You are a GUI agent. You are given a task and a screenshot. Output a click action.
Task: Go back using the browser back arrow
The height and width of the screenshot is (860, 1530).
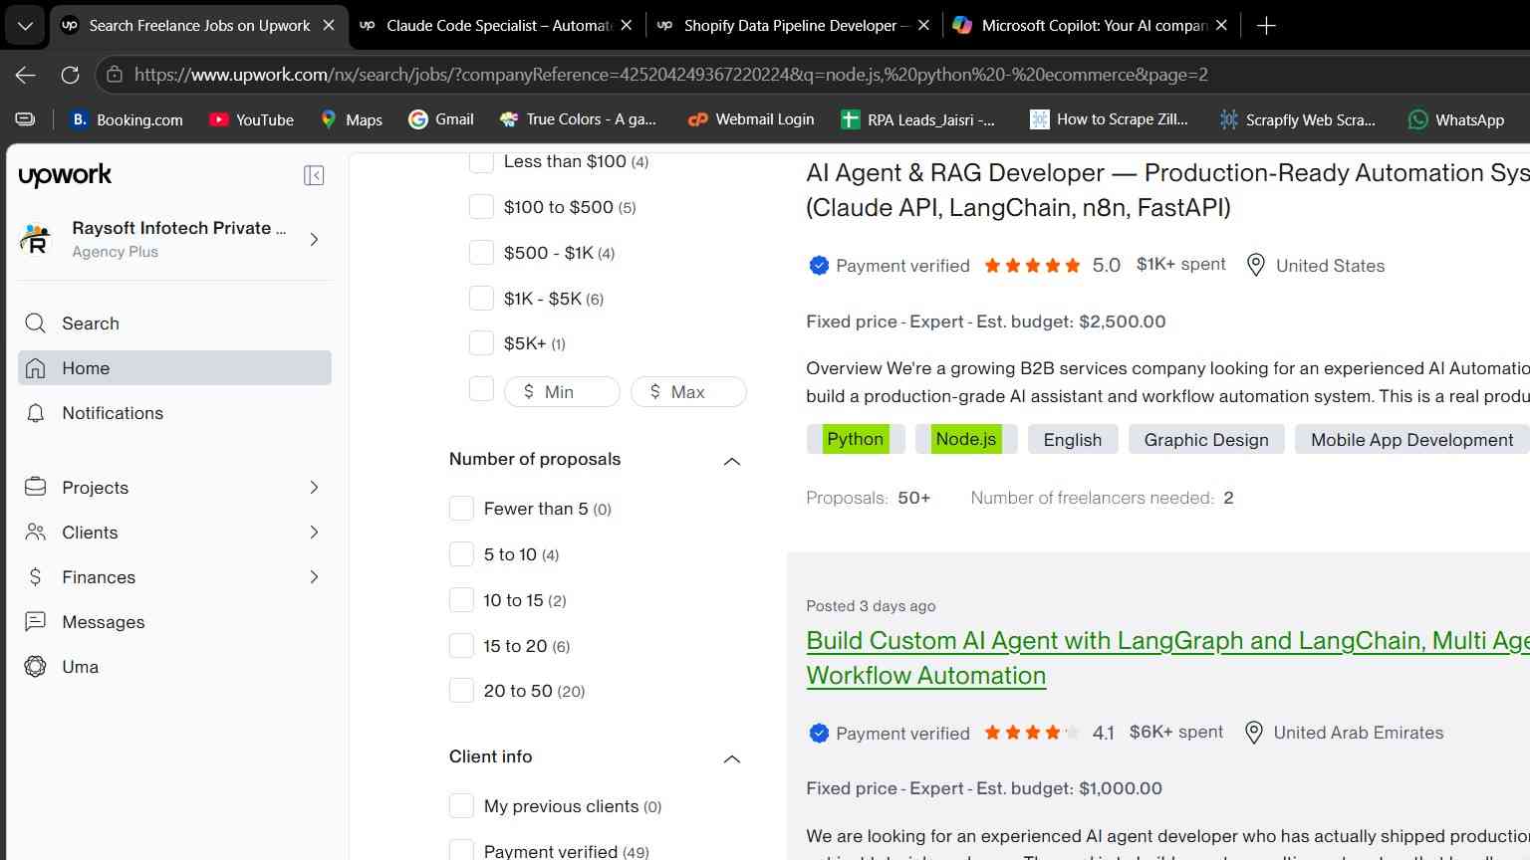pyautogui.click(x=26, y=75)
